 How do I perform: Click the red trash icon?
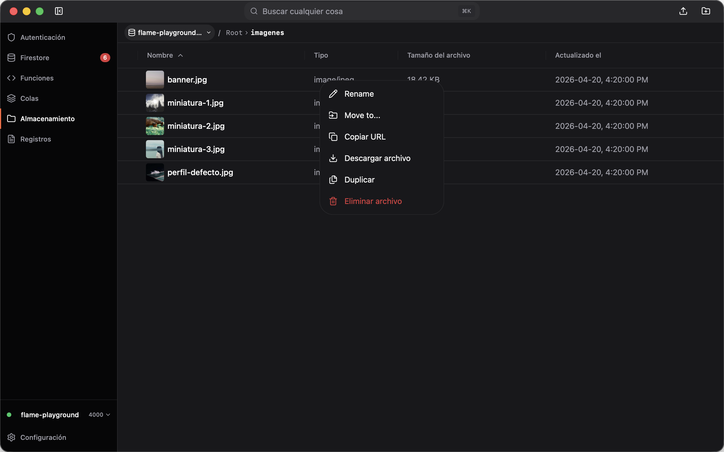[x=333, y=201]
